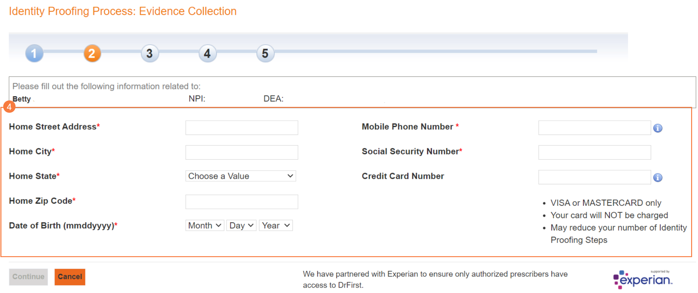Click the Mobile Phone Number info icon
Screen dimensions: 698x293
(x=658, y=128)
